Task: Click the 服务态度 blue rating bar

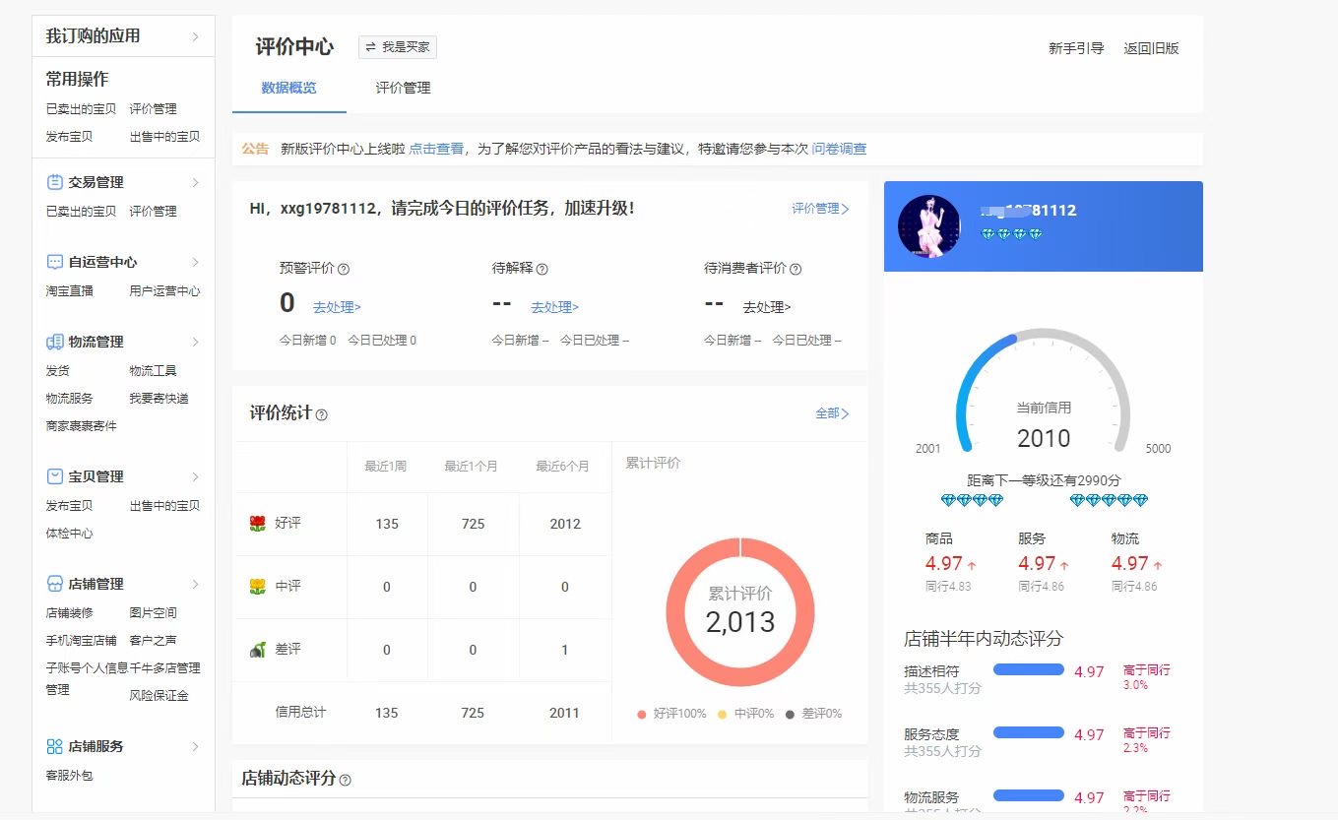Action: click(1029, 733)
